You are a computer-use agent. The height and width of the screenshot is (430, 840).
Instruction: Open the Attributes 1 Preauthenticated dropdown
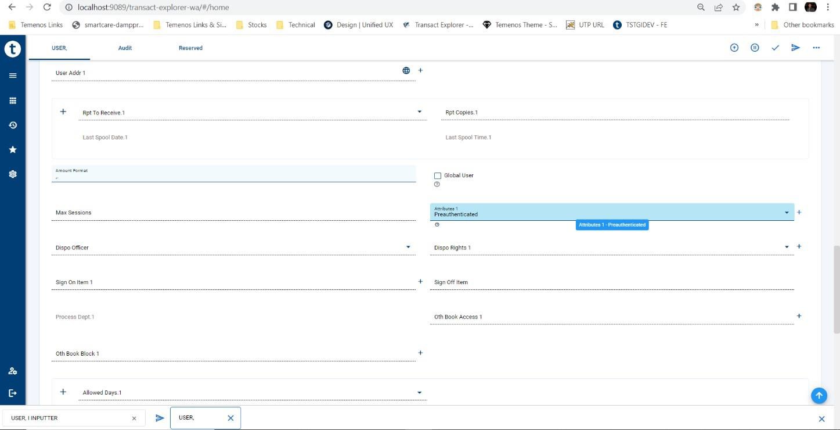(787, 213)
